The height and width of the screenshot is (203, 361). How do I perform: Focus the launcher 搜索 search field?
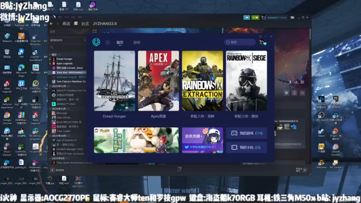[240, 42]
